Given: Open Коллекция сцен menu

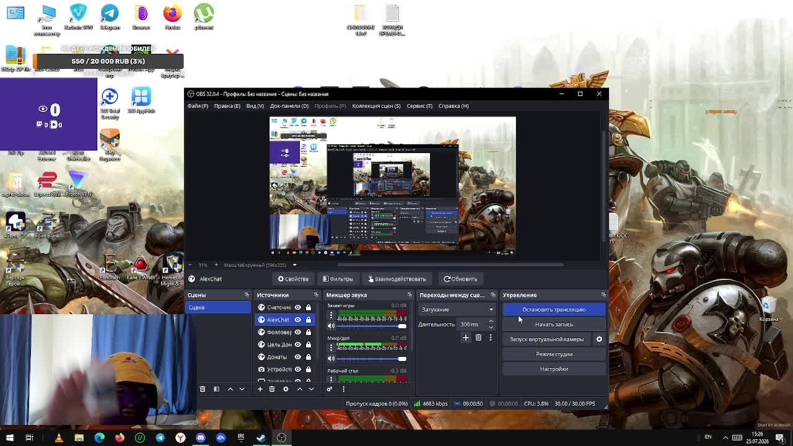Looking at the screenshot, I should (x=376, y=106).
